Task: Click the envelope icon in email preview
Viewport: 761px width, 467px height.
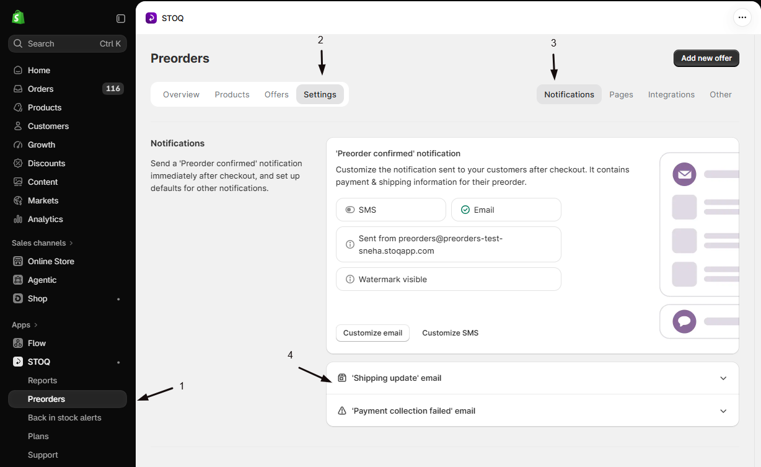Action: pos(684,174)
